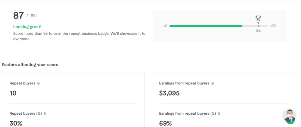Click the Repeat buyers count of 10
Viewport: 301px width, 127px height.
point(13,93)
